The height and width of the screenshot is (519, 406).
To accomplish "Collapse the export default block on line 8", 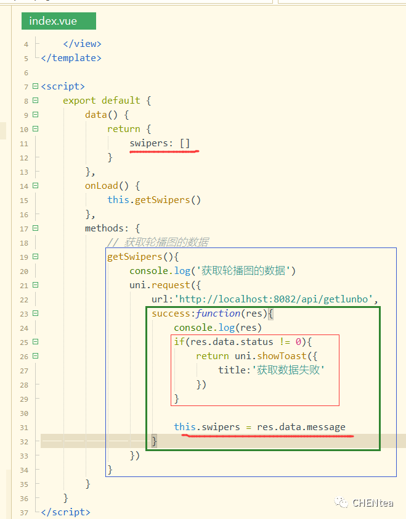I will [x=35, y=101].
